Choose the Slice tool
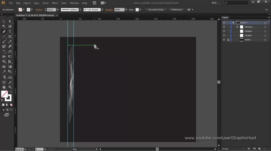The image size is (271, 151). tap(10, 82)
